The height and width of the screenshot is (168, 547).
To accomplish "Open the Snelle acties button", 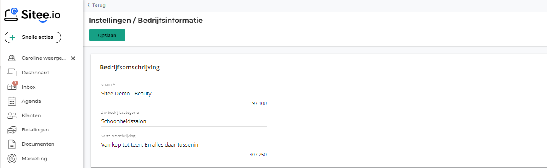I will click(33, 37).
